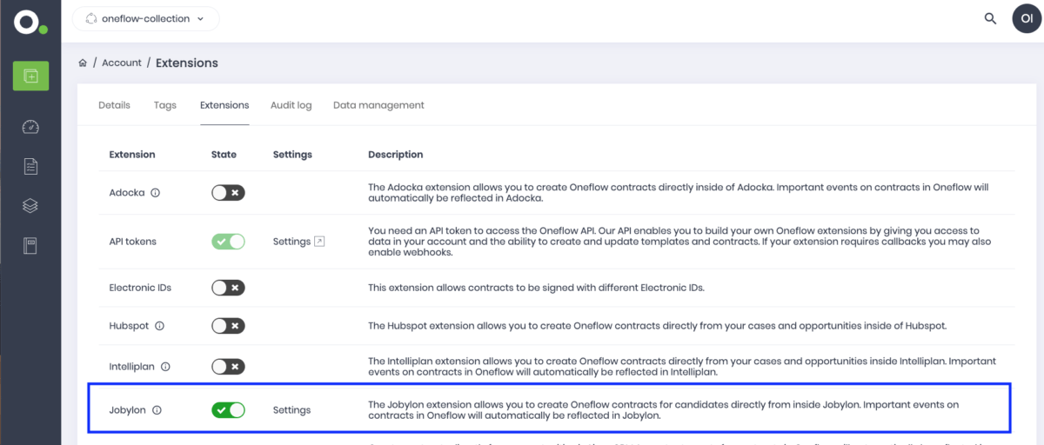The width and height of the screenshot is (1044, 445).
Task: Disable the API tokens toggle
Action: coord(228,241)
